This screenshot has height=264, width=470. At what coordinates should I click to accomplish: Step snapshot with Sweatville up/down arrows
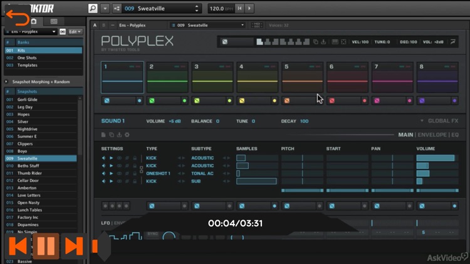197,8
